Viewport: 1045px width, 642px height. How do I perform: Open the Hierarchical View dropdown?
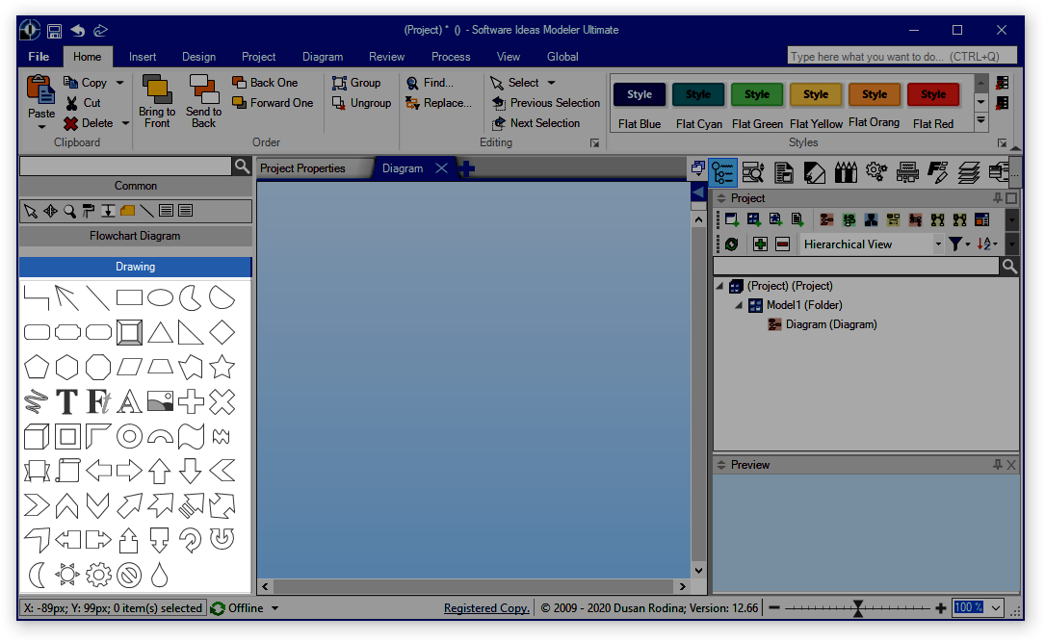click(x=938, y=244)
